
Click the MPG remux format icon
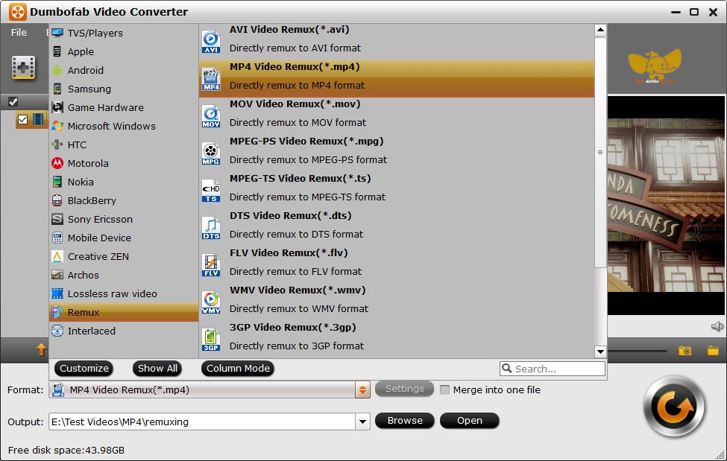[211, 153]
